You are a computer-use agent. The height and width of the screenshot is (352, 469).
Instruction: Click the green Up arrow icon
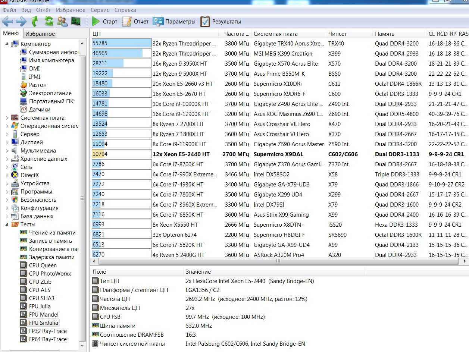point(35,21)
